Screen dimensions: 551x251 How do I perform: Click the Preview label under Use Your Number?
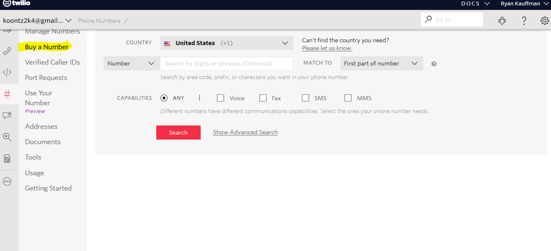(35, 111)
